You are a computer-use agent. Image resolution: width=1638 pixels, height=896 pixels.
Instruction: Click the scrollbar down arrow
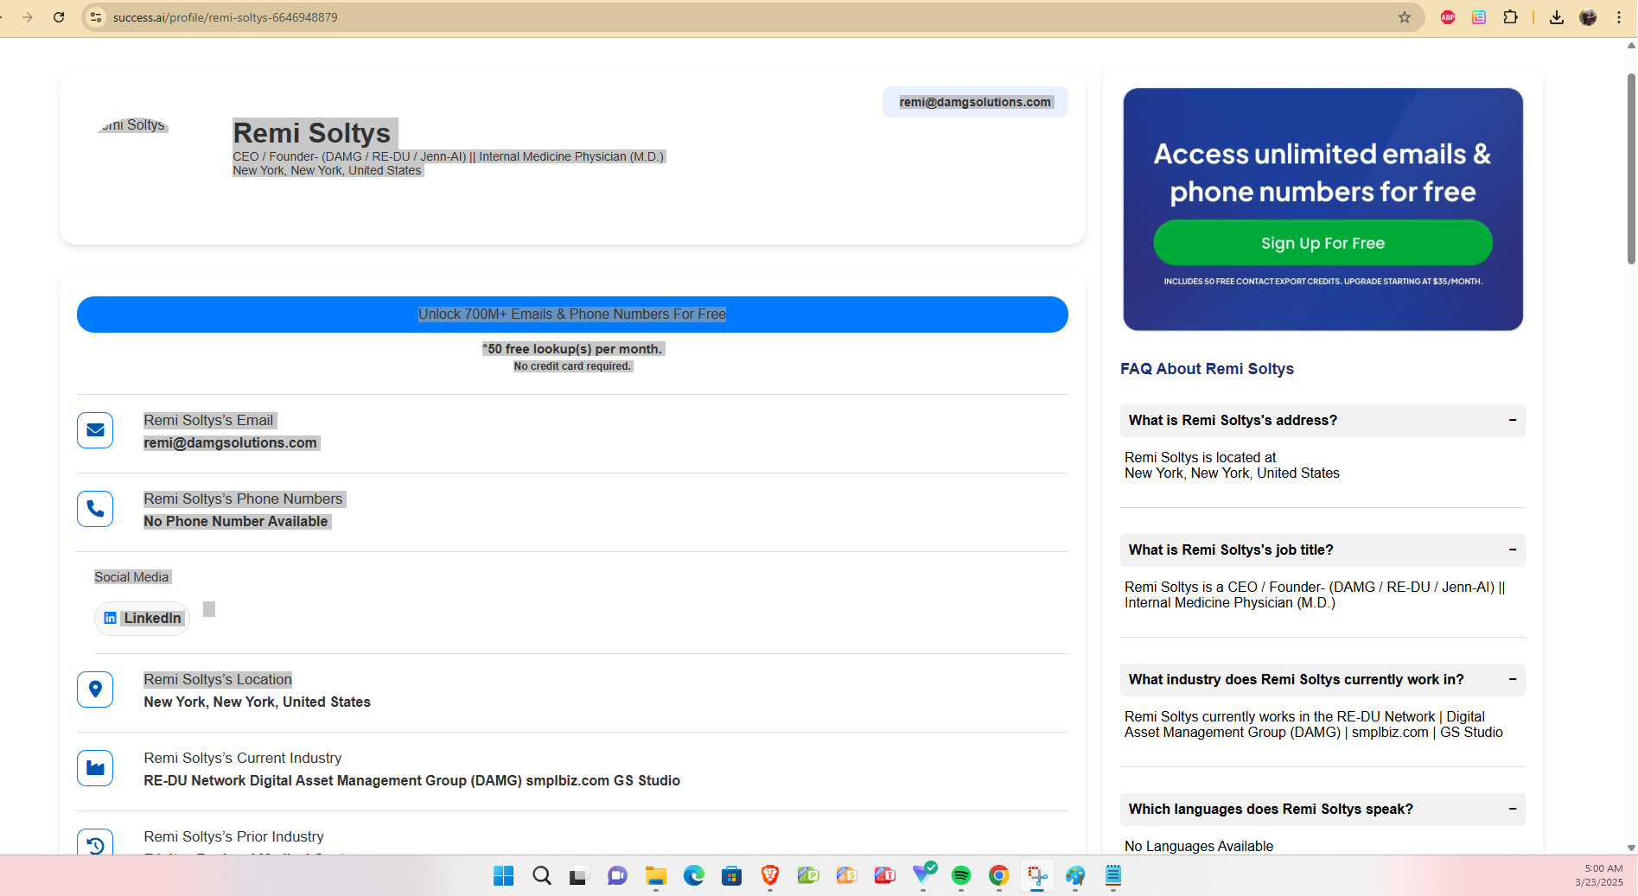[1631, 848]
